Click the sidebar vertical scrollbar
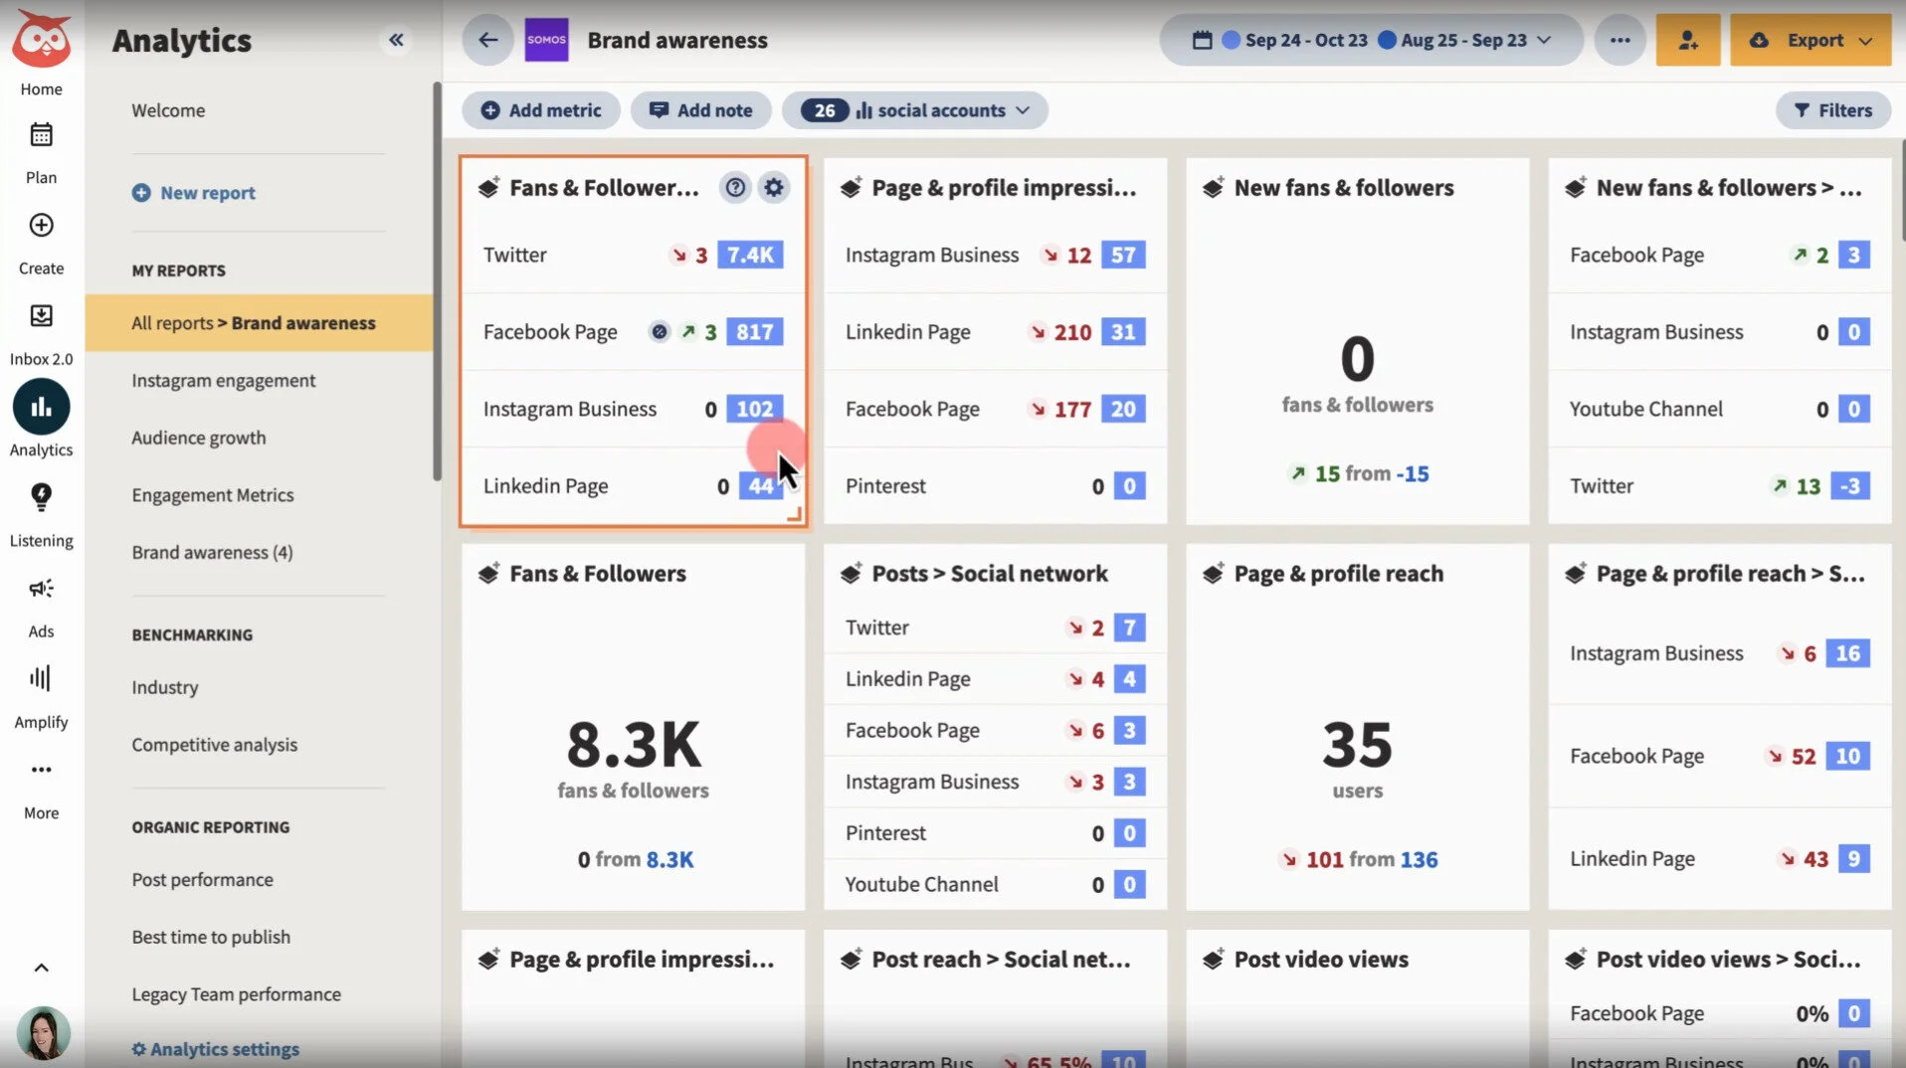 (x=437, y=281)
